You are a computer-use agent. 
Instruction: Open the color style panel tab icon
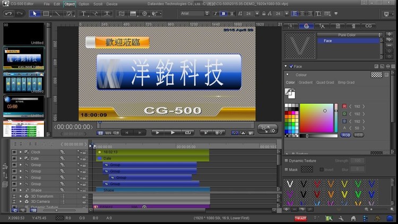[x=306, y=26]
